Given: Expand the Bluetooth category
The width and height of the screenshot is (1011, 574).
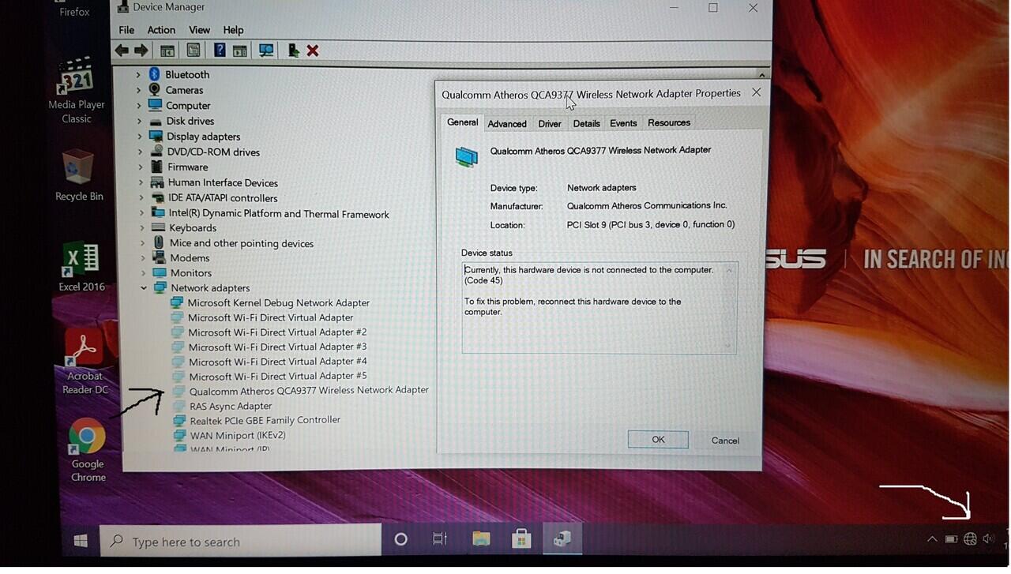Looking at the screenshot, I should (x=137, y=74).
